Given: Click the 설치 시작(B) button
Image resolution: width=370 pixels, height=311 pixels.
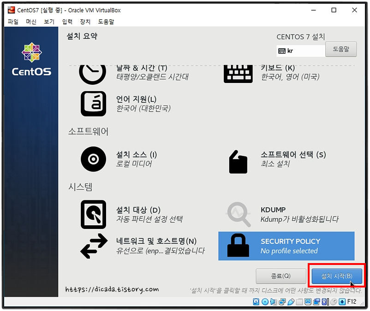Looking at the screenshot, I should point(337,276).
